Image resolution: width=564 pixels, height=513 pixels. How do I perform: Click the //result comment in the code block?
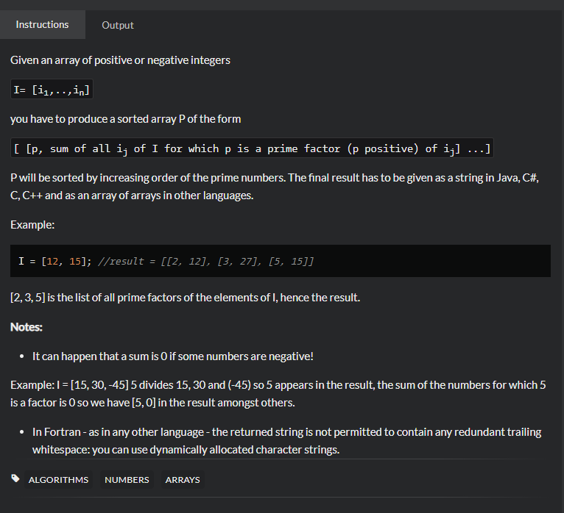click(x=206, y=262)
